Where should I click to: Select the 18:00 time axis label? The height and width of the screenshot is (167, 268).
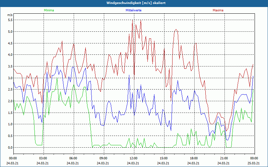pos(194,158)
